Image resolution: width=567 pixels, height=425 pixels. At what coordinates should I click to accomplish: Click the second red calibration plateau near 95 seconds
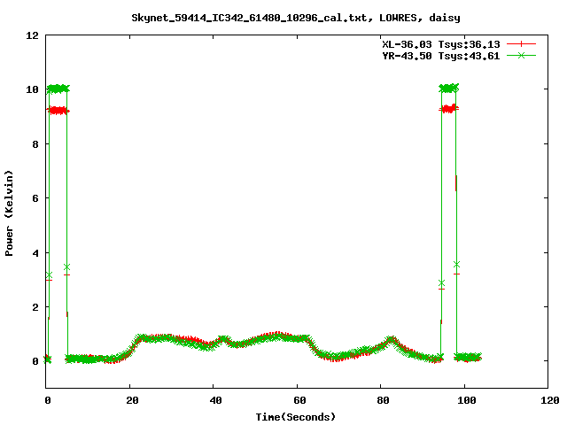pos(449,108)
